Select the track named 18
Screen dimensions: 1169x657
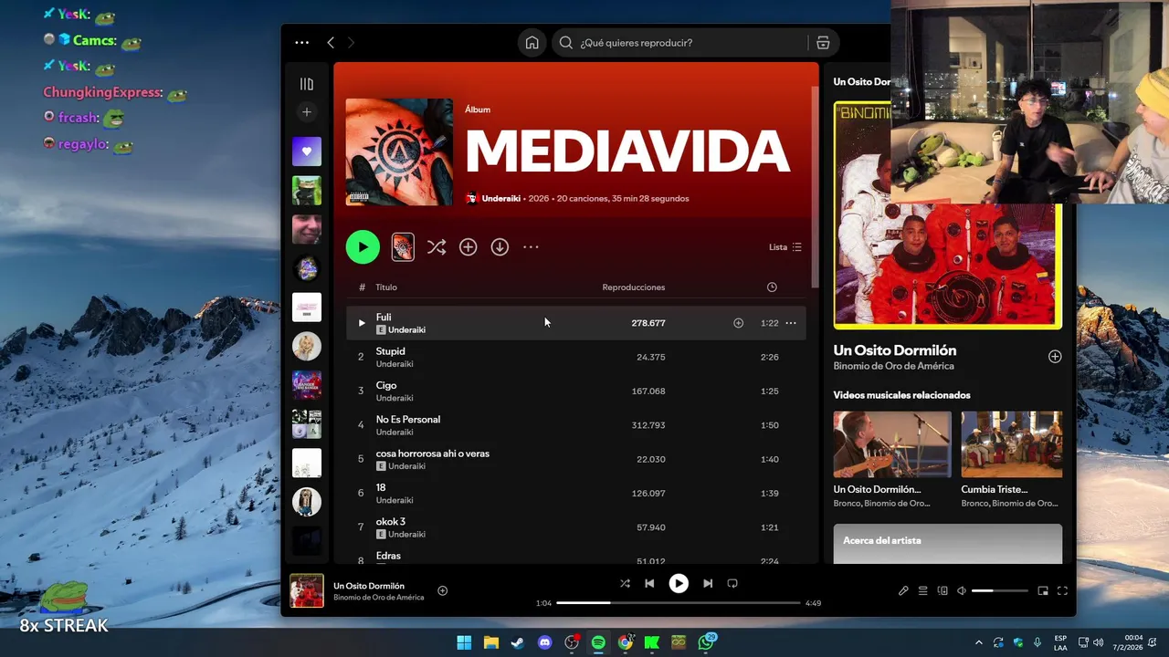(576, 493)
